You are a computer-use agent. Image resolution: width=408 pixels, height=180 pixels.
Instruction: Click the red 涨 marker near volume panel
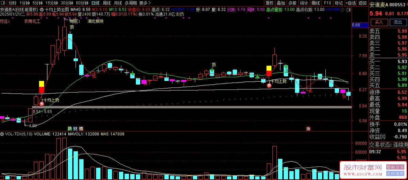click(x=308, y=129)
